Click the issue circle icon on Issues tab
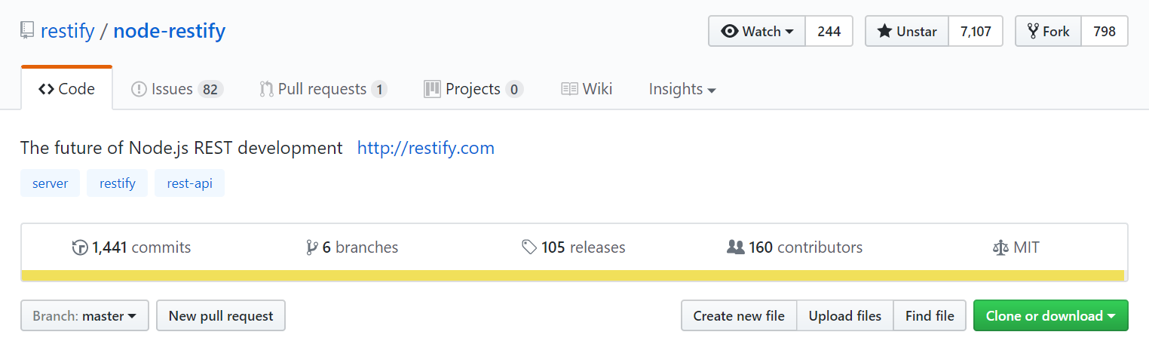The height and width of the screenshot is (338, 1149). coord(139,90)
